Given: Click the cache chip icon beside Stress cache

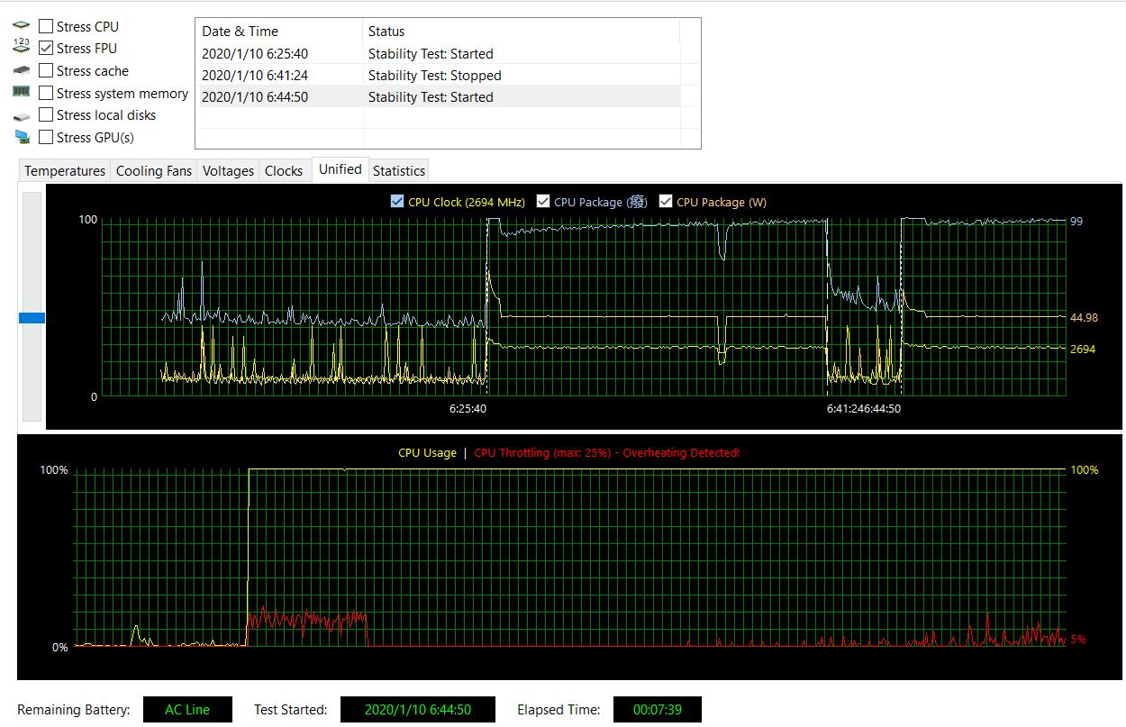Looking at the screenshot, I should coord(22,70).
